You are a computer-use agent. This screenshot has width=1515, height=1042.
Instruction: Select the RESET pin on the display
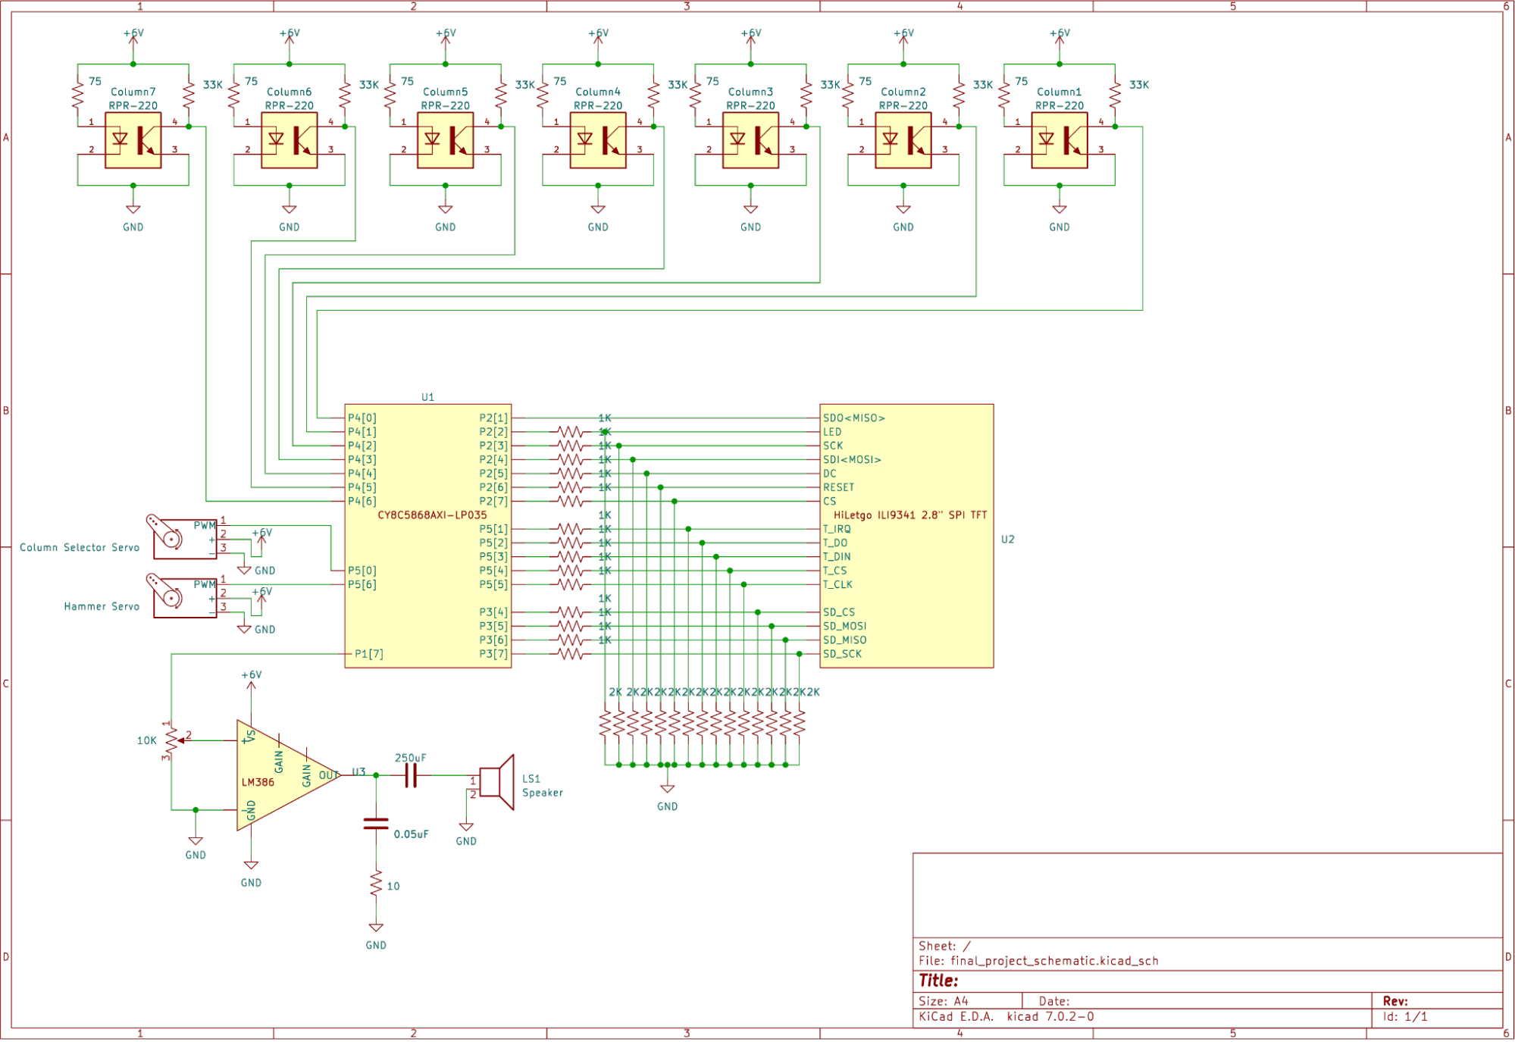pos(838,487)
